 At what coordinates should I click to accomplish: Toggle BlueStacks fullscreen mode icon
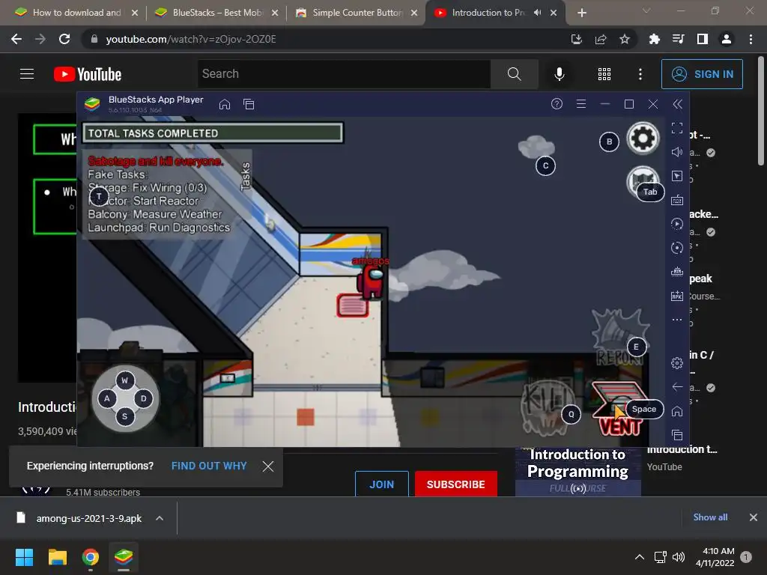point(677,128)
